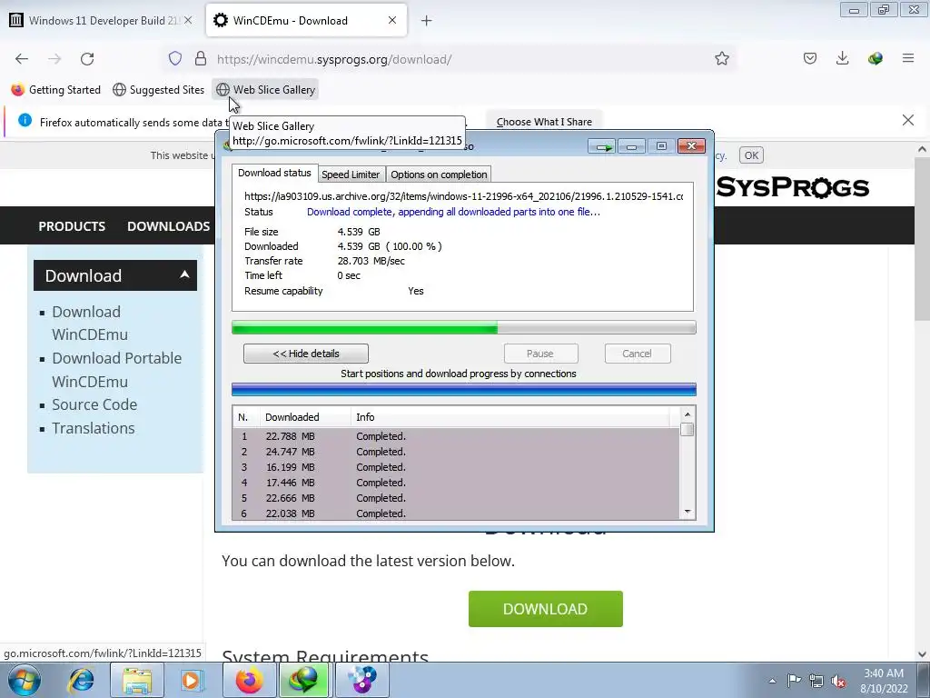Click the IDM extension icon in toolbar
930x698 pixels.
875,58
